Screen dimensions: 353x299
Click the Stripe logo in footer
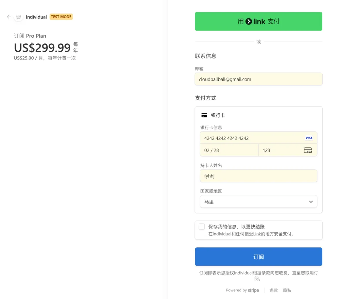[253, 290]
